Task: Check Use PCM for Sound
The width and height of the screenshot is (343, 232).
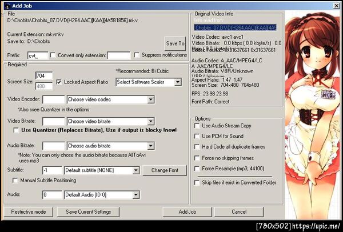Action: (x=197, y=136)
